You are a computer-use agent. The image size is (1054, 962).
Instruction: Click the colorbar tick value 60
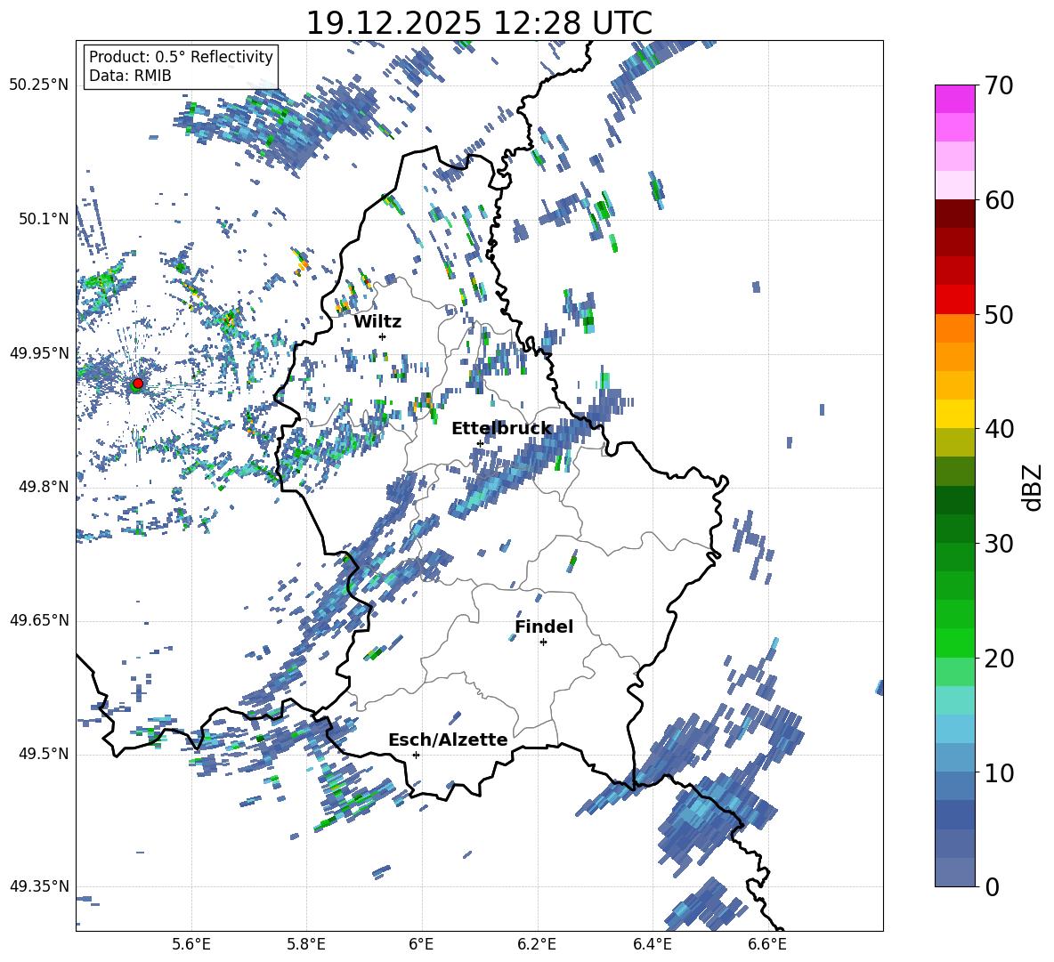coord(999,200)
